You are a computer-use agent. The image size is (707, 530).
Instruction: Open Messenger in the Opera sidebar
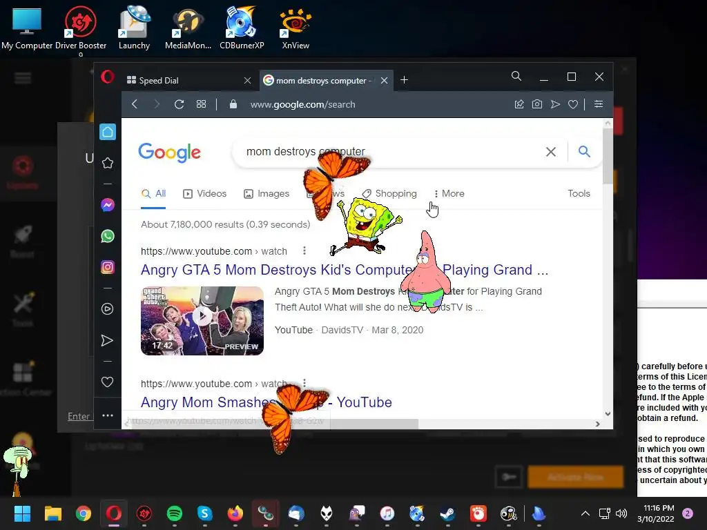click(108, 205)
